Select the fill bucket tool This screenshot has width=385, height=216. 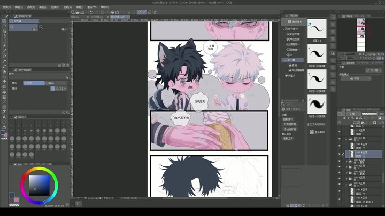tap(4, 92)
